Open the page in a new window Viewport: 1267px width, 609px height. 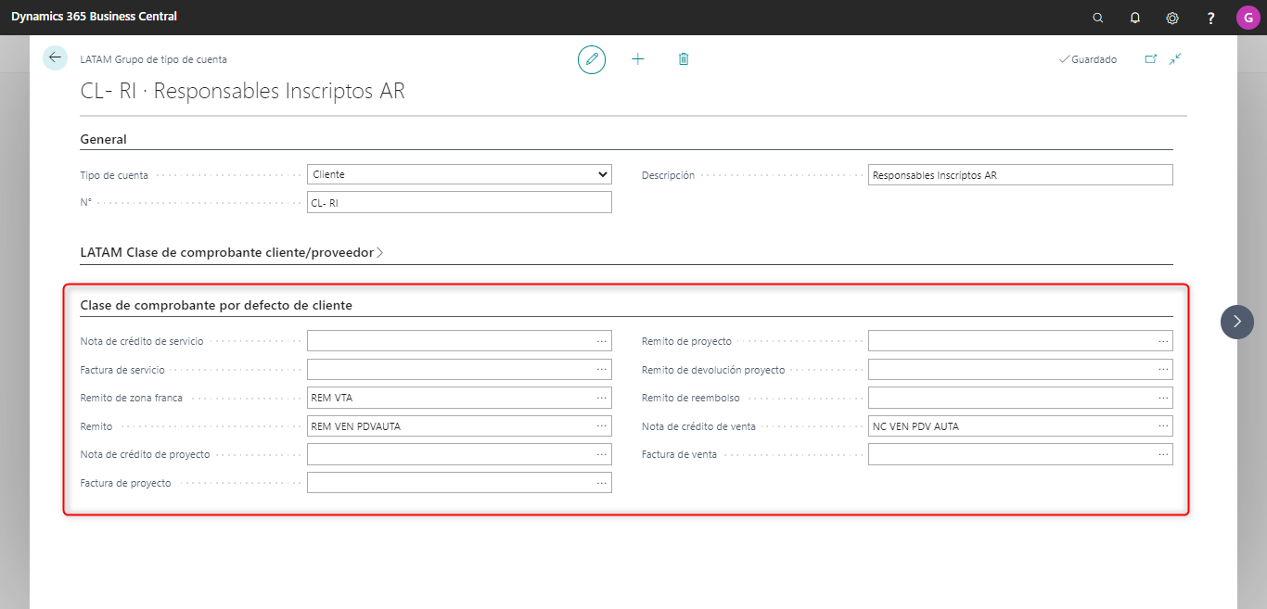[1151, 59]
